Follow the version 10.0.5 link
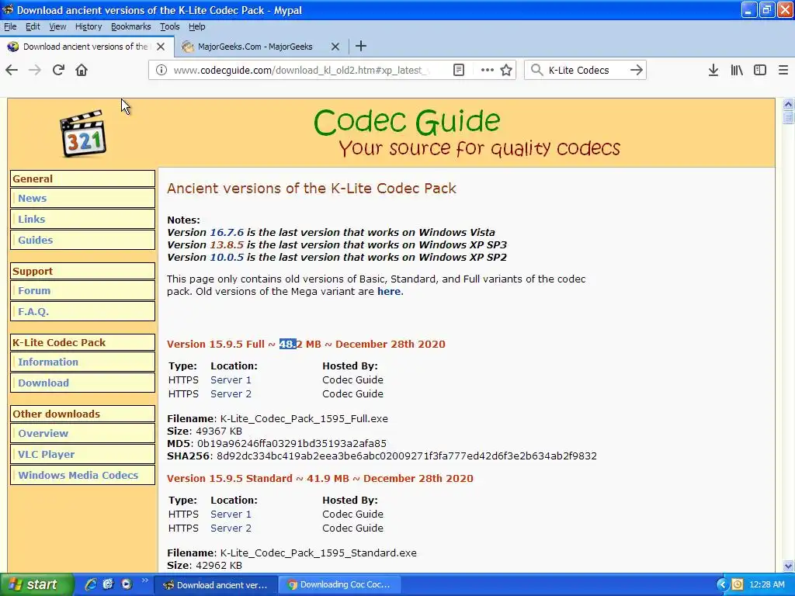The width and height of the screenshot is (795, 596). point(227,257)
